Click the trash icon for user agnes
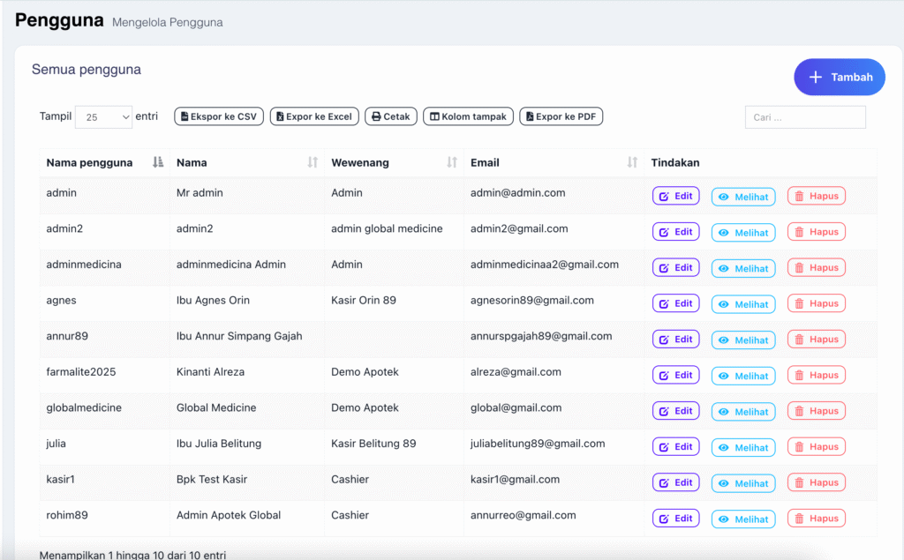The height and width of the screenshot is (560, 904). click(x=799, y=303)
